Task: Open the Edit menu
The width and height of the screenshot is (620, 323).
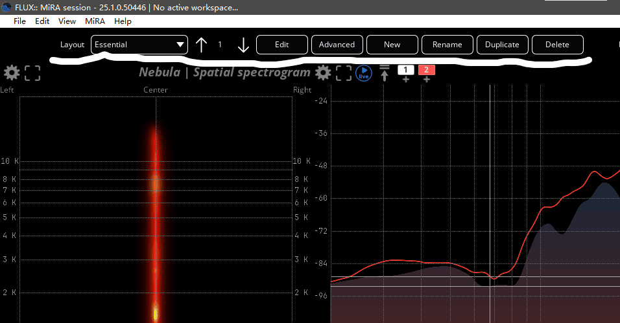Action: coord(42,21)
